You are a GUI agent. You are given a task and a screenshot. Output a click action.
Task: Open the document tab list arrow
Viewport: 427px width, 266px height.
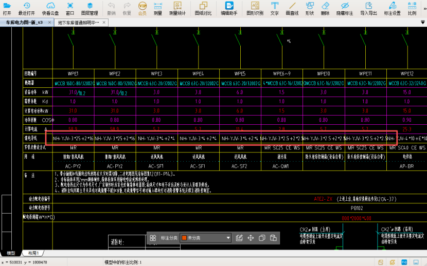tap(423, 23)
